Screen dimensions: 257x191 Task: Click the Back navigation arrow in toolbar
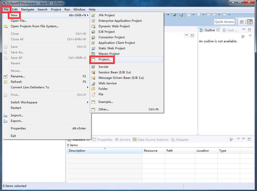[x=214, y=15]
